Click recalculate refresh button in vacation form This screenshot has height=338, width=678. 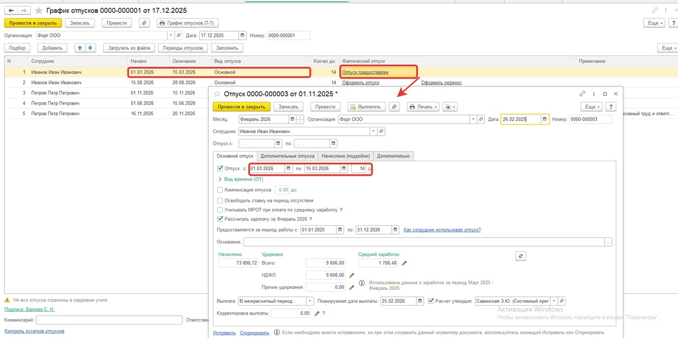[521, 255]
